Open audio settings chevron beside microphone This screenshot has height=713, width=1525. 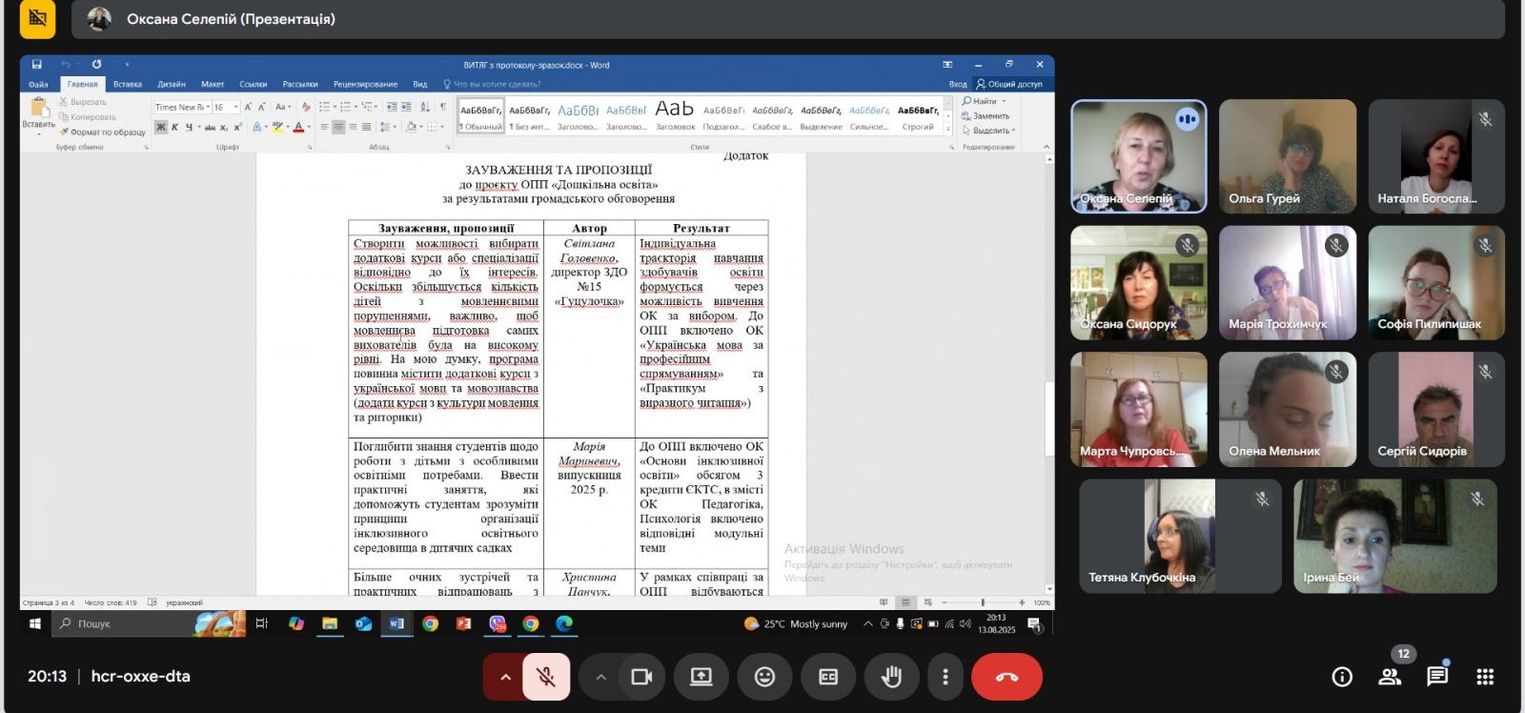505,677
